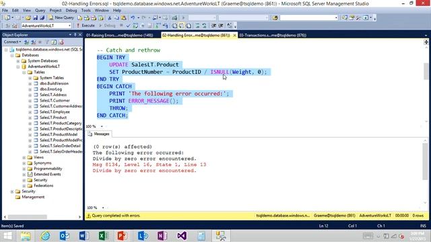This screenshot has width=431, height=242.
Task: Save the script with the disk icon
Action: (35, 17)
